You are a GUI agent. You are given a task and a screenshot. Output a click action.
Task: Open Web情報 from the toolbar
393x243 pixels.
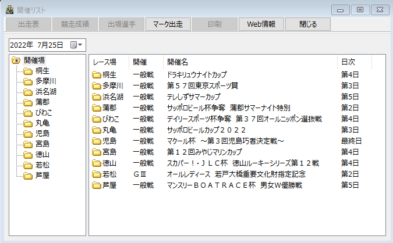pos(261,24)
